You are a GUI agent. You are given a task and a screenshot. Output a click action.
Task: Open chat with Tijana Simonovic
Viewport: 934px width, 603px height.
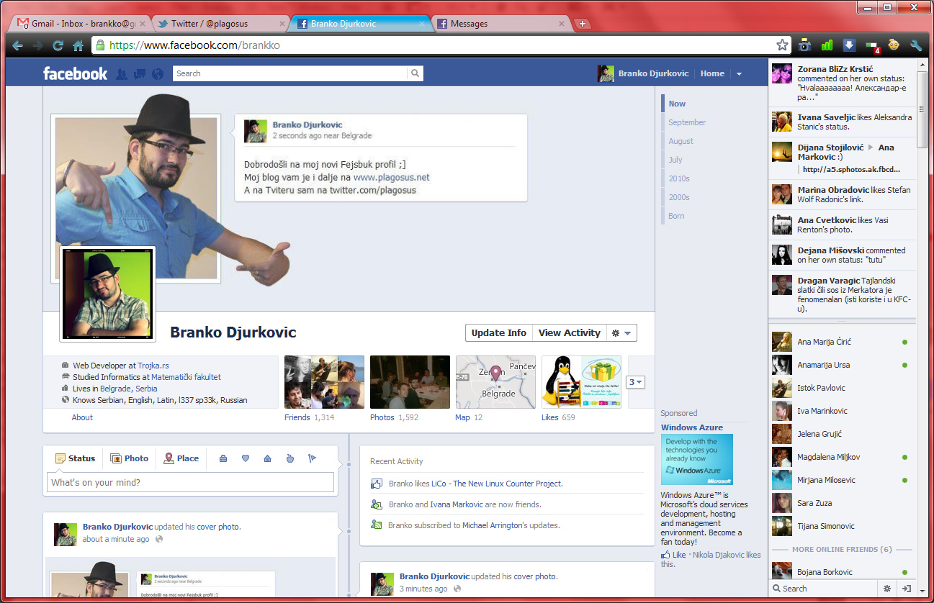840,526
